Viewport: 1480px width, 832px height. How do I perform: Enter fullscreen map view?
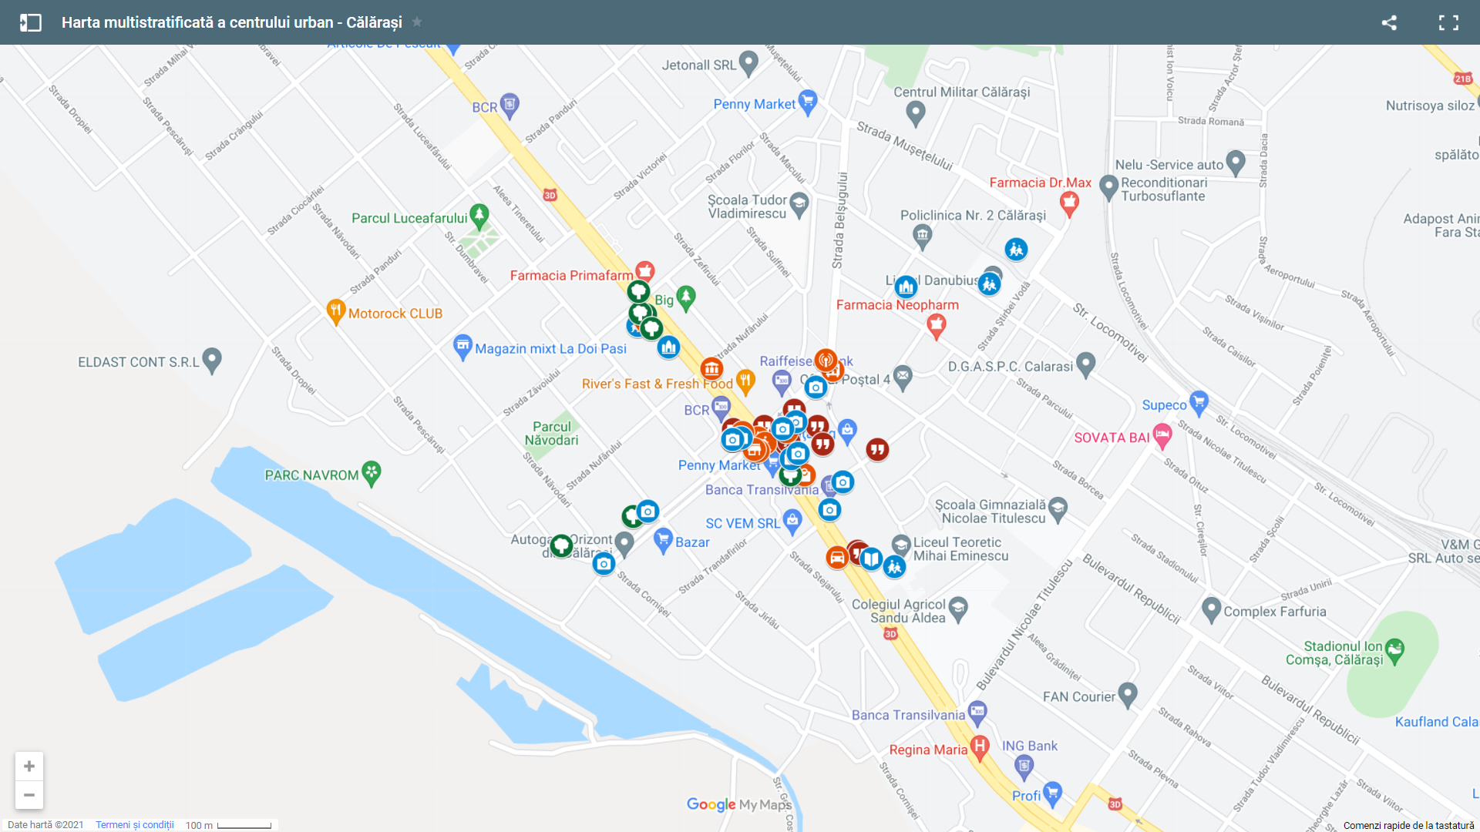pos(1448,22)
